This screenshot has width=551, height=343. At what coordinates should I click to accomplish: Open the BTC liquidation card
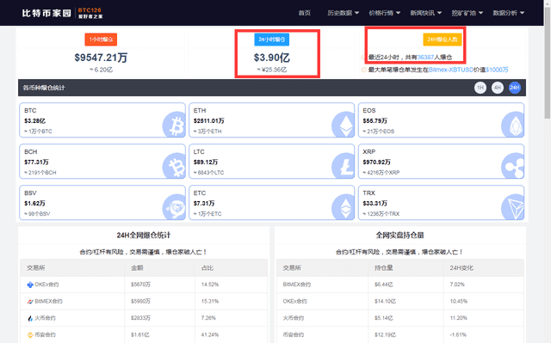click(102, 120)
